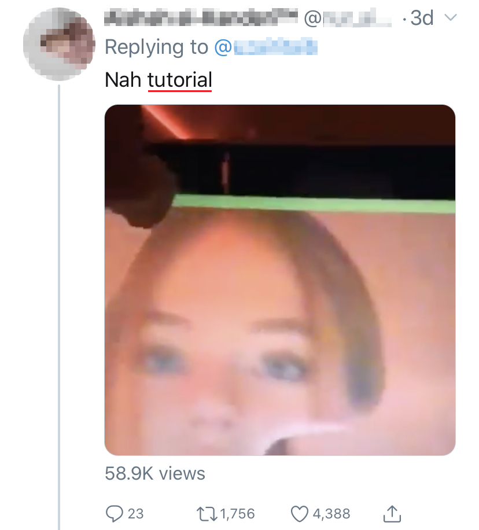Open the mentioned user after Replying to
The image size is (479, 530).
point(266,47)
